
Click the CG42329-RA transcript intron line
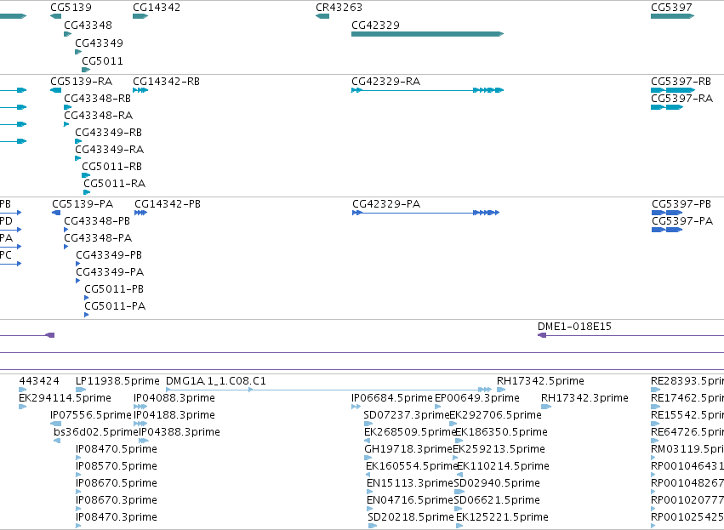point(418,90)
